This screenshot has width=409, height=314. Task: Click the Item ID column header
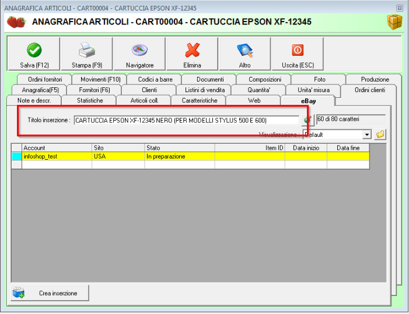point(250,148)
